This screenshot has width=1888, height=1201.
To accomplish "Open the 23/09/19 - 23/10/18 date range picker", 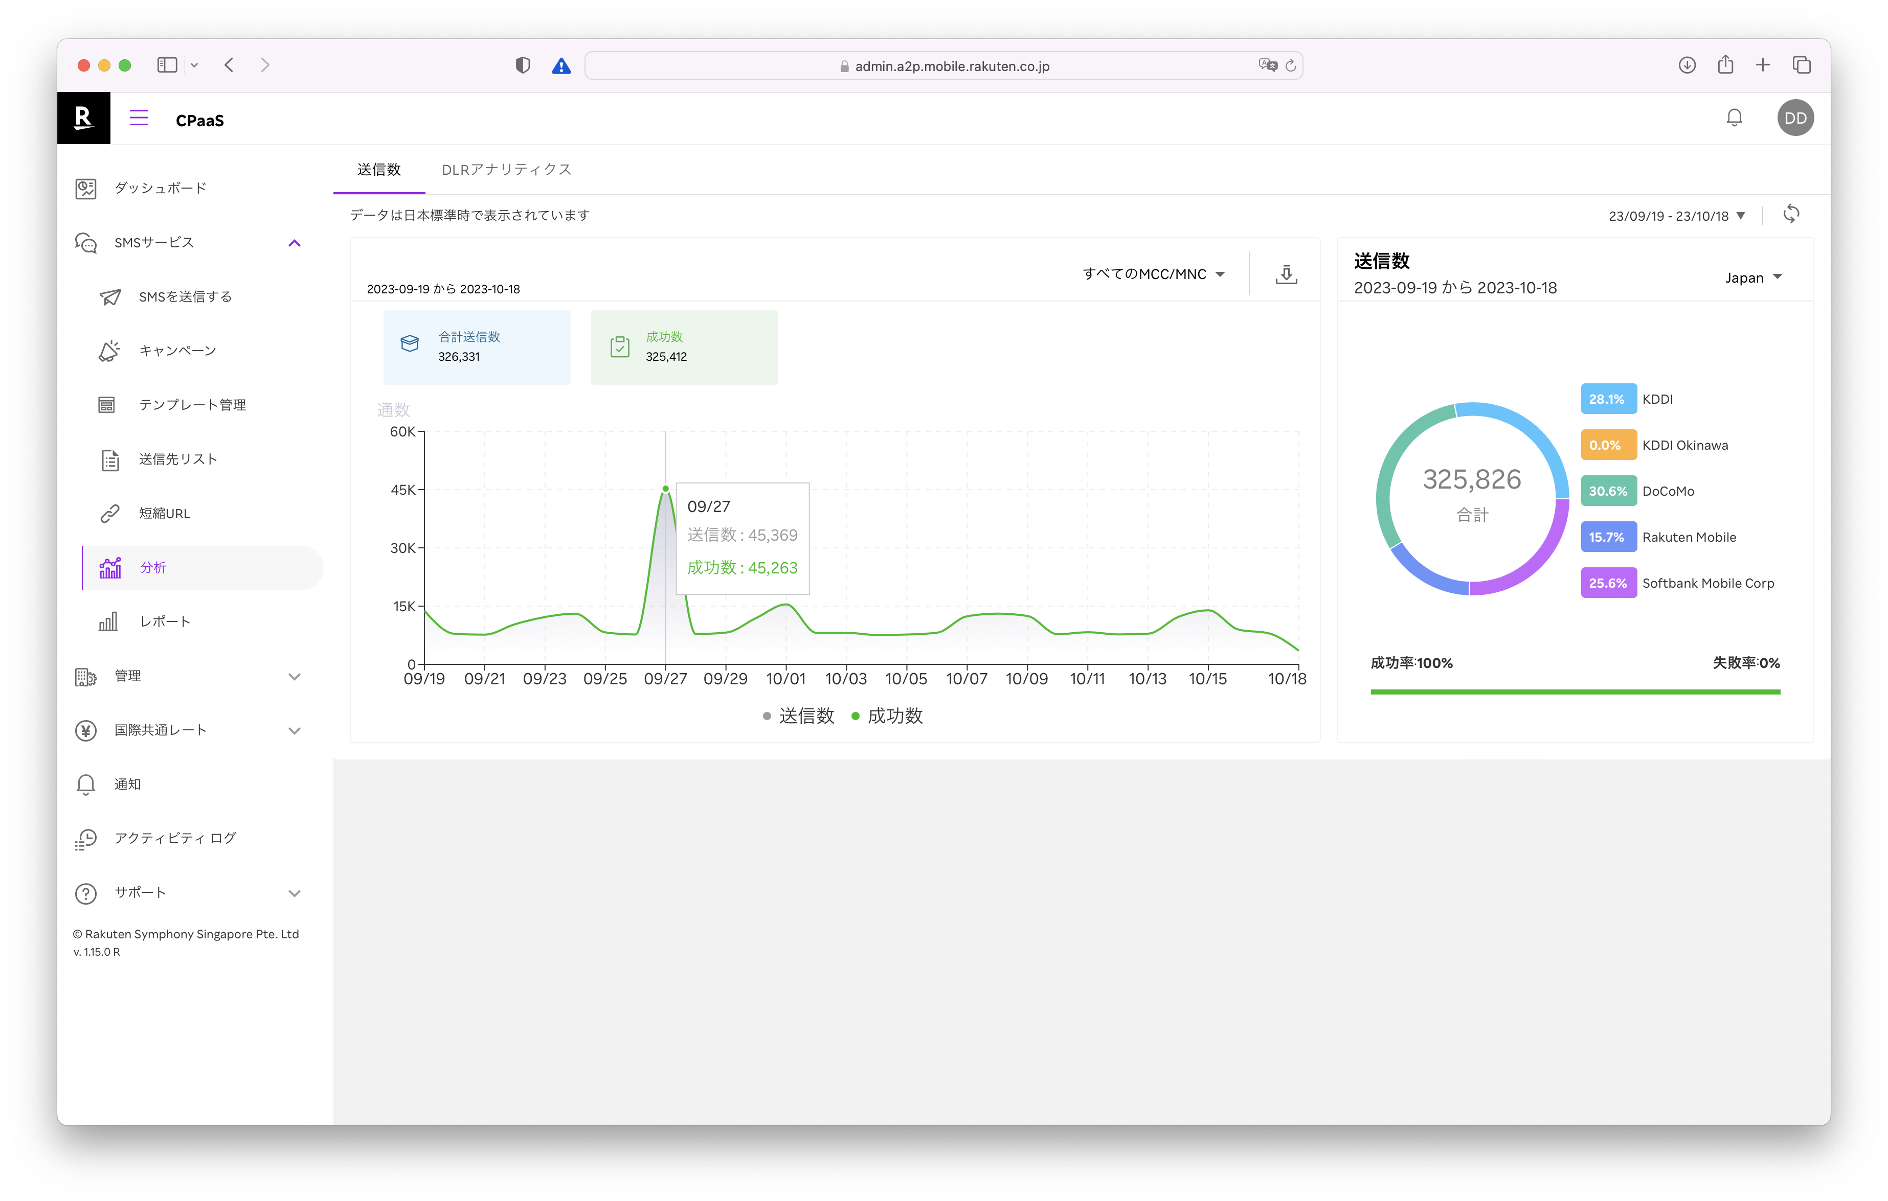I will tap(1676, 216).
